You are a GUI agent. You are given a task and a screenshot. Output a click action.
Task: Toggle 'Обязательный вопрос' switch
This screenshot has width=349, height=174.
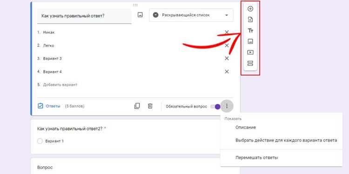[x=215, y=107]
